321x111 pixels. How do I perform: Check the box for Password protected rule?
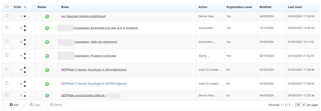click(7, 55)
